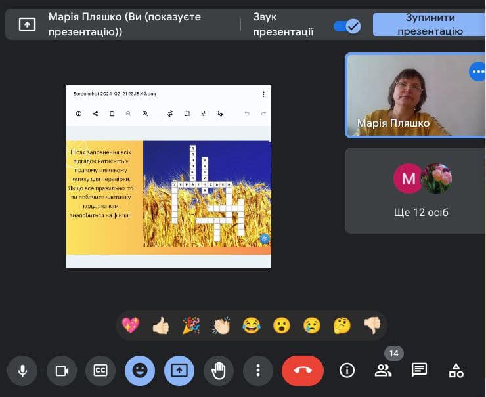This screenshot has height=397, width=486.
Task: Open the activities panel
Action: click(456, 371)
